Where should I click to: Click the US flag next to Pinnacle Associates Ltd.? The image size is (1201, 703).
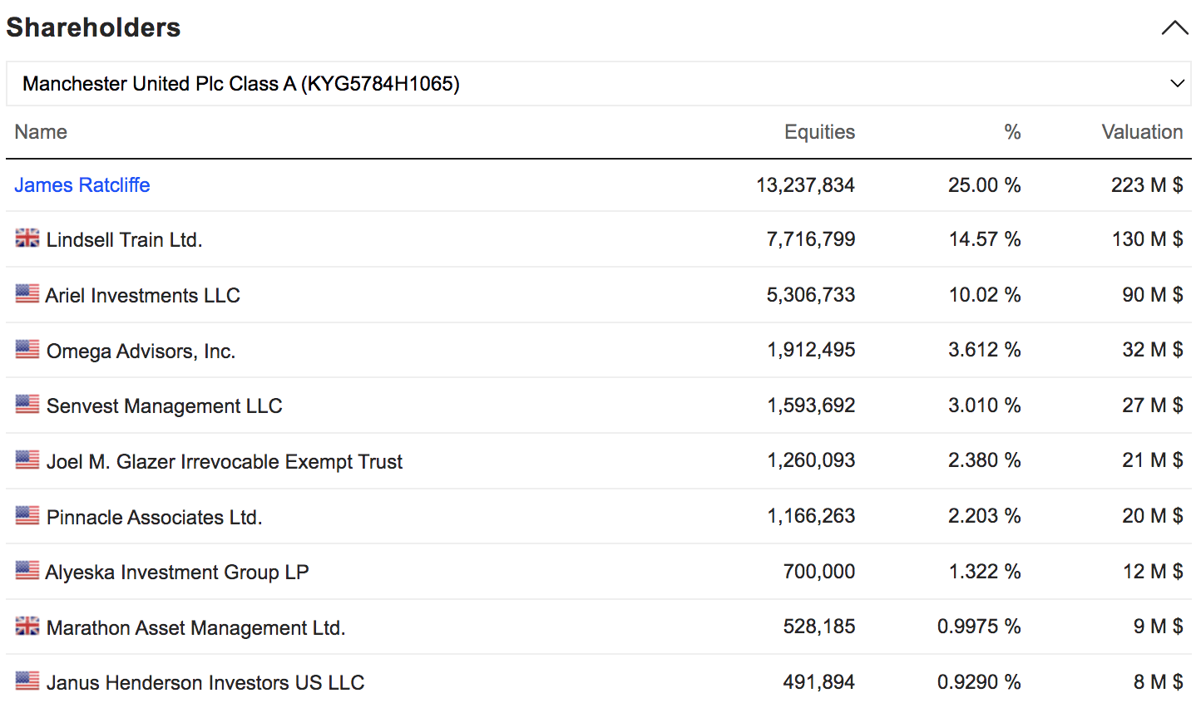tap(27, 516)
